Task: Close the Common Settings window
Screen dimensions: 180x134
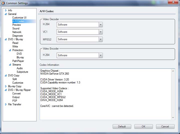Action: coord(173,2)
